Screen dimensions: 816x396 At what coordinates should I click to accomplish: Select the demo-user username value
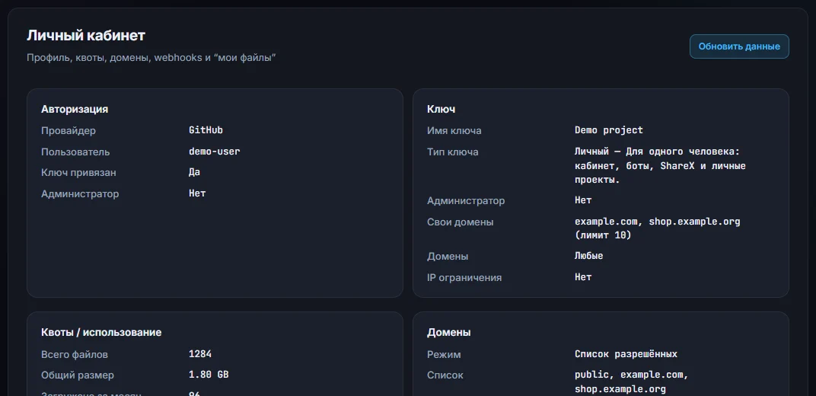click(x=215, y=152)
